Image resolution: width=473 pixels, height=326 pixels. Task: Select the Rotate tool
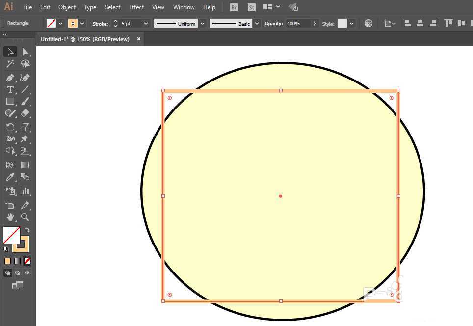coord(10,127)
